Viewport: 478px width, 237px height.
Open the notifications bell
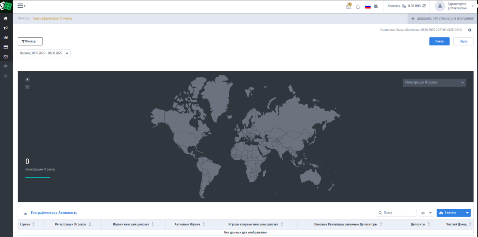pos(358,6)
